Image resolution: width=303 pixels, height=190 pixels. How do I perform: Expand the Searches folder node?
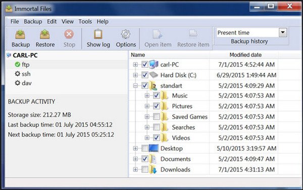(x=147, y=127)
